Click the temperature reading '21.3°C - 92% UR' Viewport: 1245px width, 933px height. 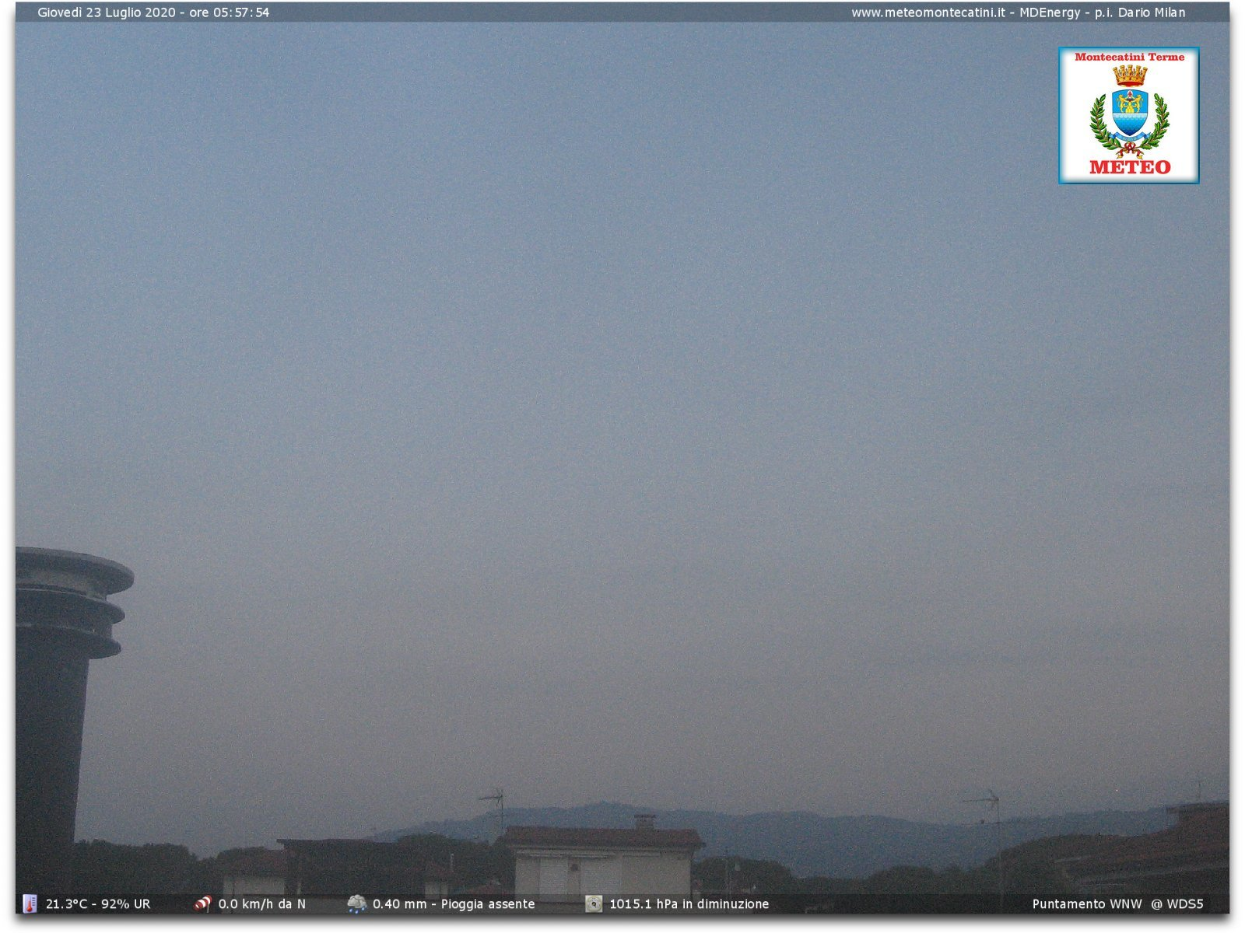(x=98, y=904)
